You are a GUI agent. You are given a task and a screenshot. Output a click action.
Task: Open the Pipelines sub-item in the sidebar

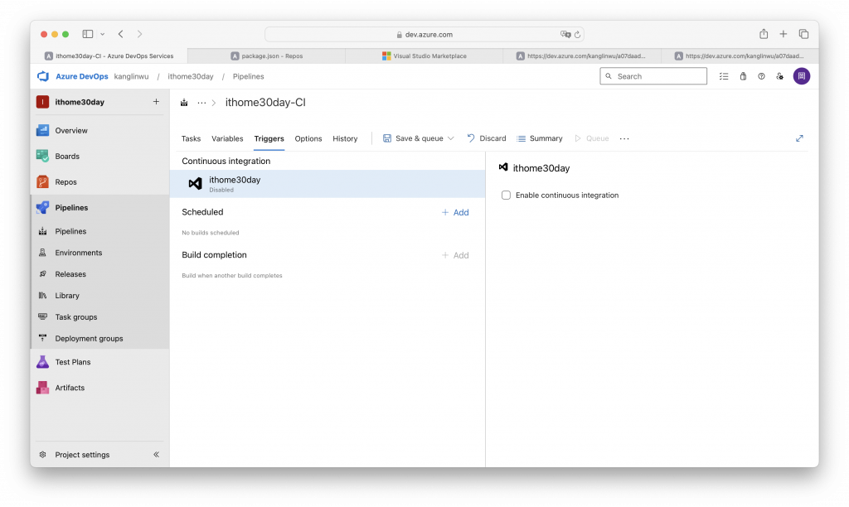pos(70,231)
